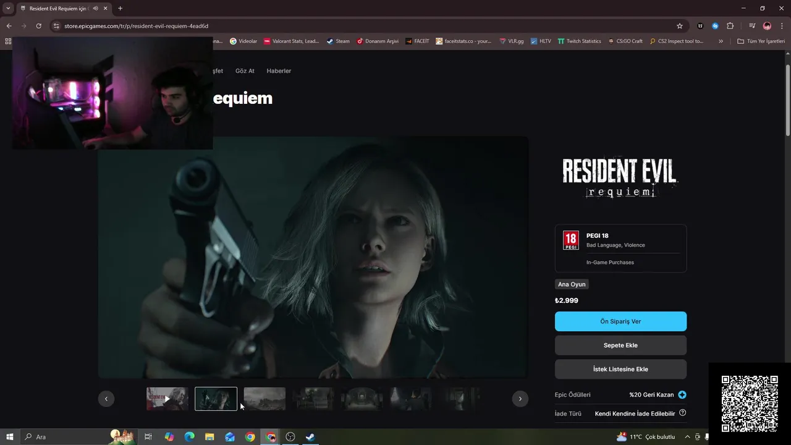Switch to the Göz At tab
791x445 pixels.
245,71
